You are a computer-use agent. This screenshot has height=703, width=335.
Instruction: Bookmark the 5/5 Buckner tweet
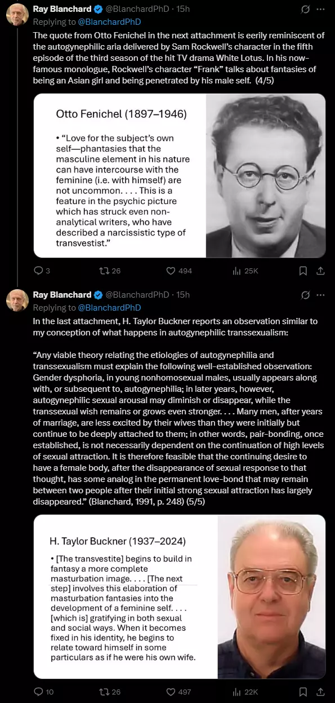coord(303,692)
